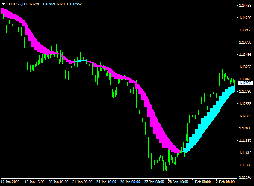Click price level 1.11145 on the scale

tap(245, 177)
